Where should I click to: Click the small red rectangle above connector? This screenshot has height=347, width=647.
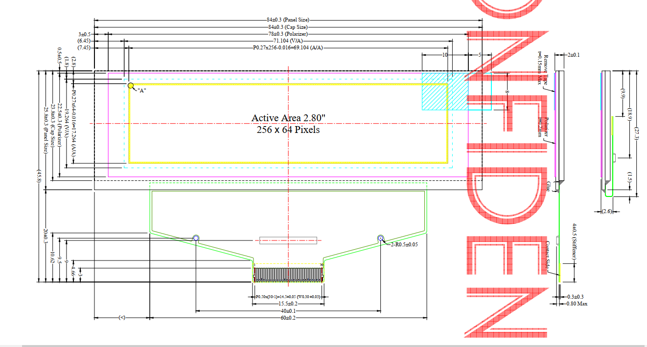[288, 240]
